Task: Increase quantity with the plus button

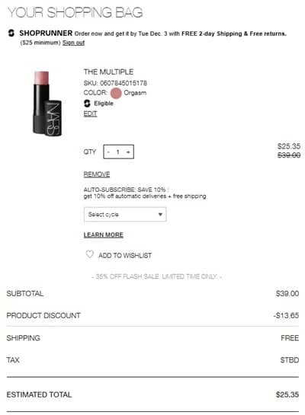Action: (x=128, y=152)
